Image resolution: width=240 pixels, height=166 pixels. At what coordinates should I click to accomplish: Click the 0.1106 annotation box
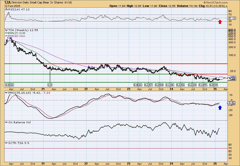pyautogui.click(x=170, y=85)
